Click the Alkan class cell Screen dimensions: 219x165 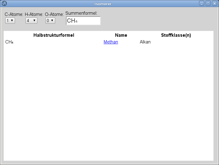pyautogui.click(x=145, y=42)
